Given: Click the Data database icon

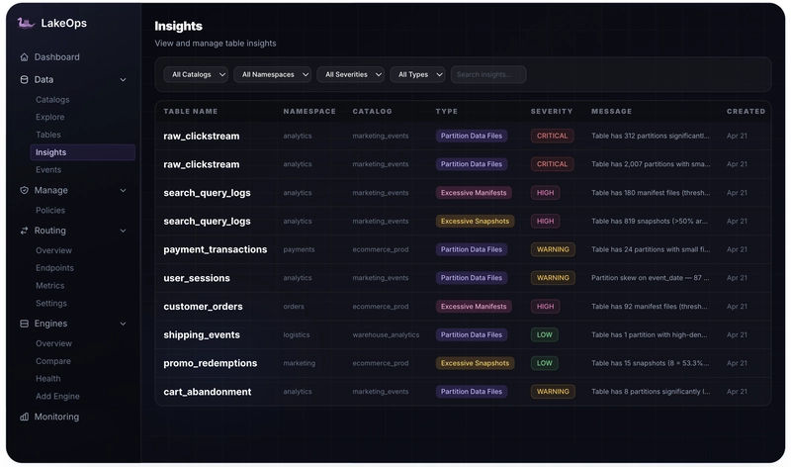Looking at the screenshot, I should (x=24, y=79).
